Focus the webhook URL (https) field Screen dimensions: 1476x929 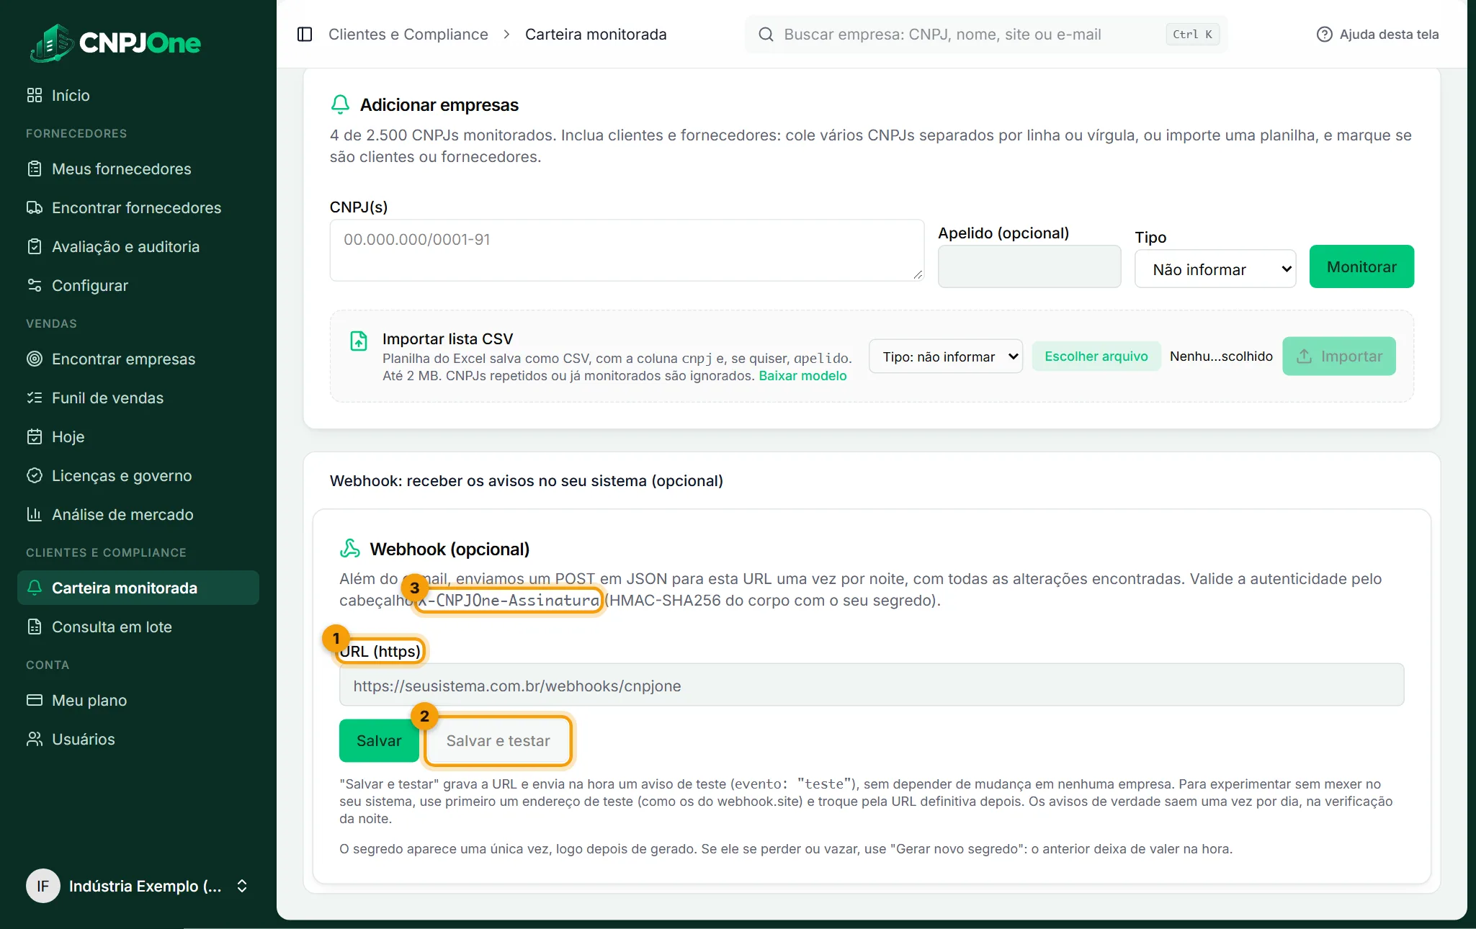872,685
